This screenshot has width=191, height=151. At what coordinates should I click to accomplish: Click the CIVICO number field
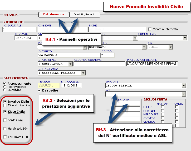107,55
